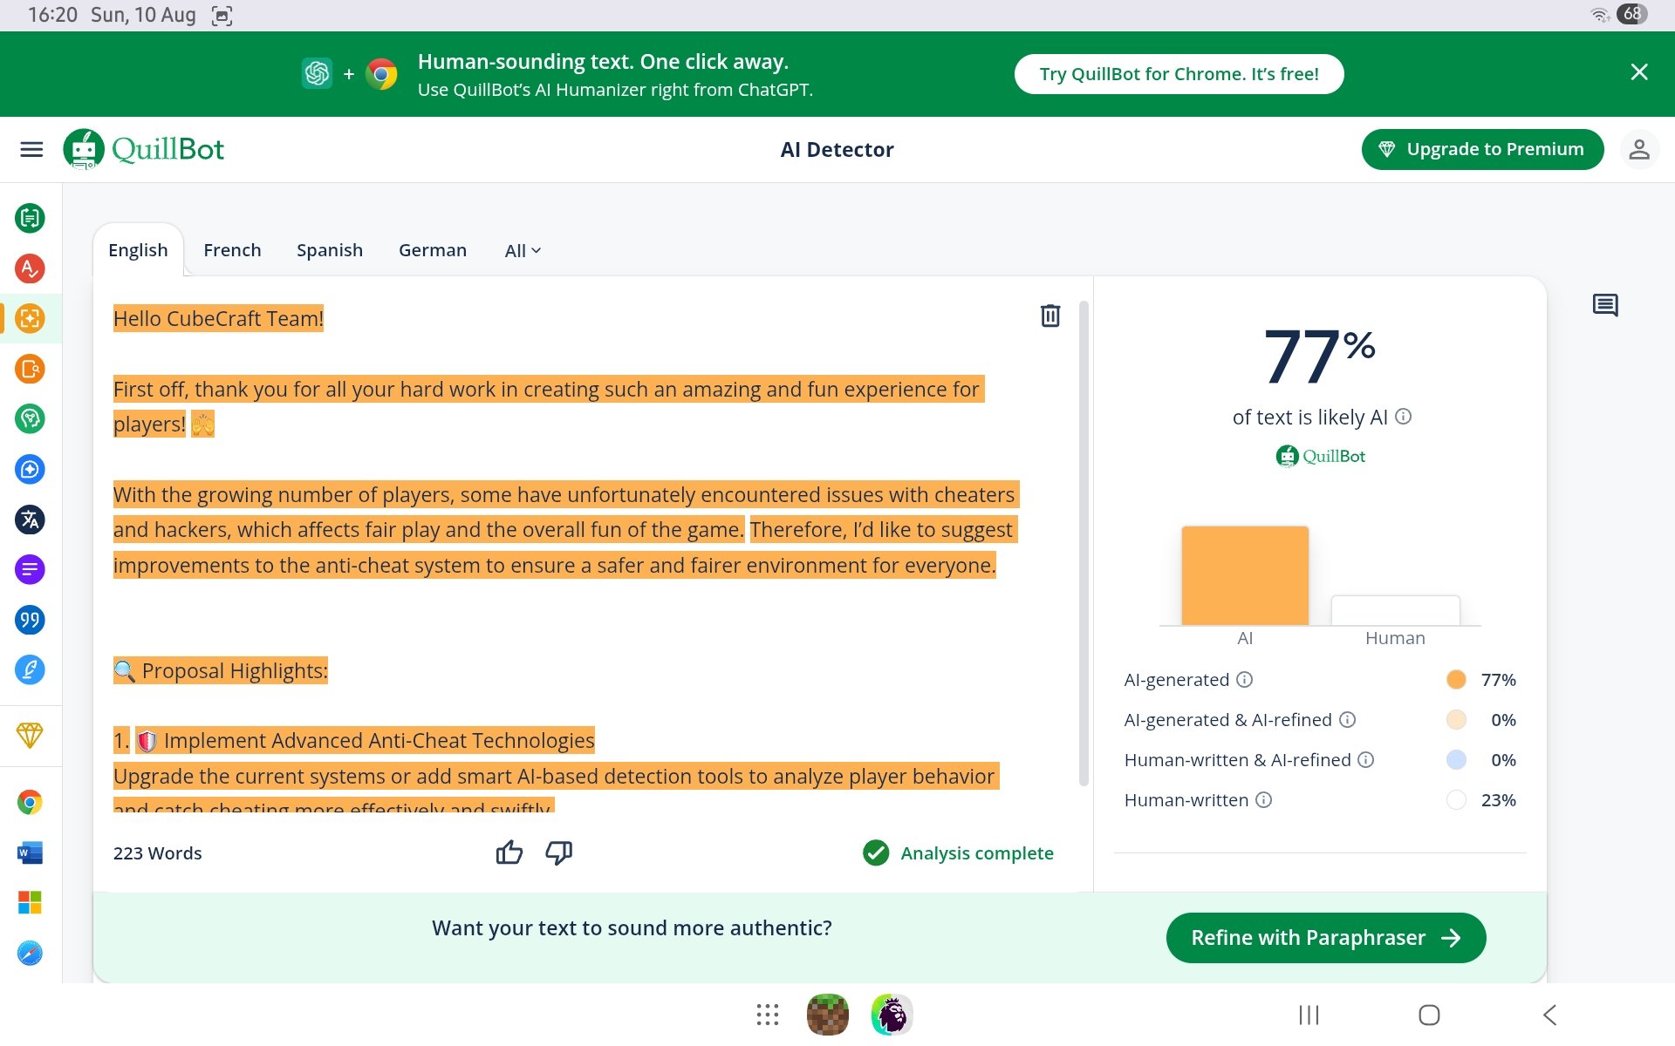Open the Citation Generator sidebar tool
Viewport: 1675px width, 1046px height.
[30, 620]
